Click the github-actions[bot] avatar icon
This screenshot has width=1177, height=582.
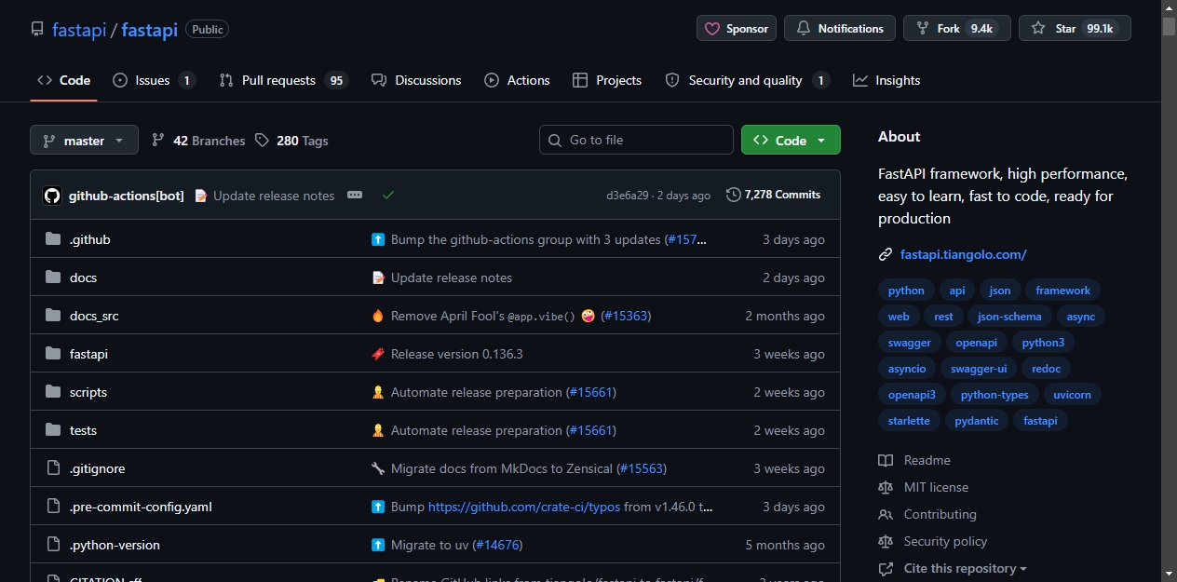point(52,196)
